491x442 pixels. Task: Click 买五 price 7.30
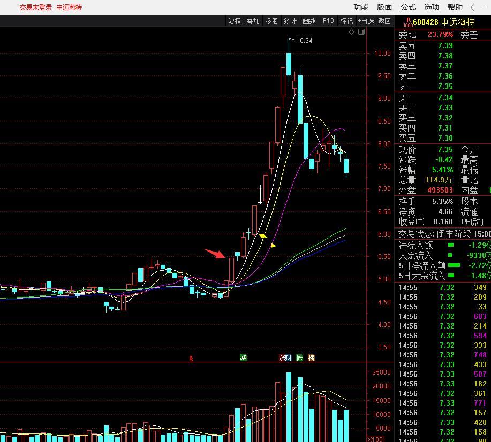click(x=445, y=139)
